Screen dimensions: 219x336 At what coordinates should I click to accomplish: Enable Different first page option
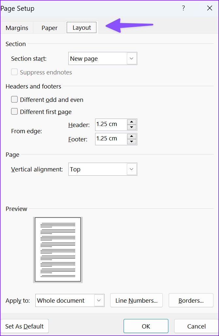tap(14, 112)
